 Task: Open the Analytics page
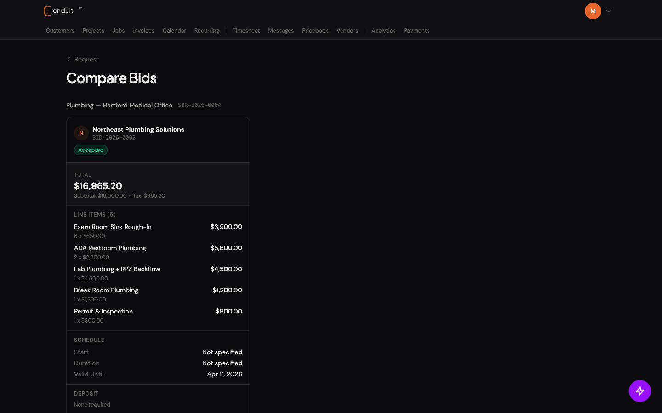coord(383,31)
